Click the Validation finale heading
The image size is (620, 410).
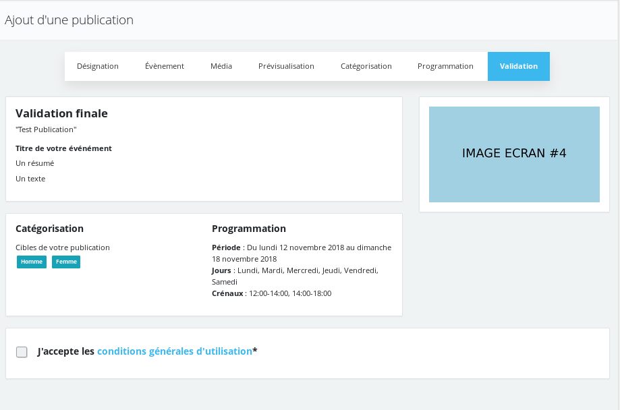click(61, 113)
